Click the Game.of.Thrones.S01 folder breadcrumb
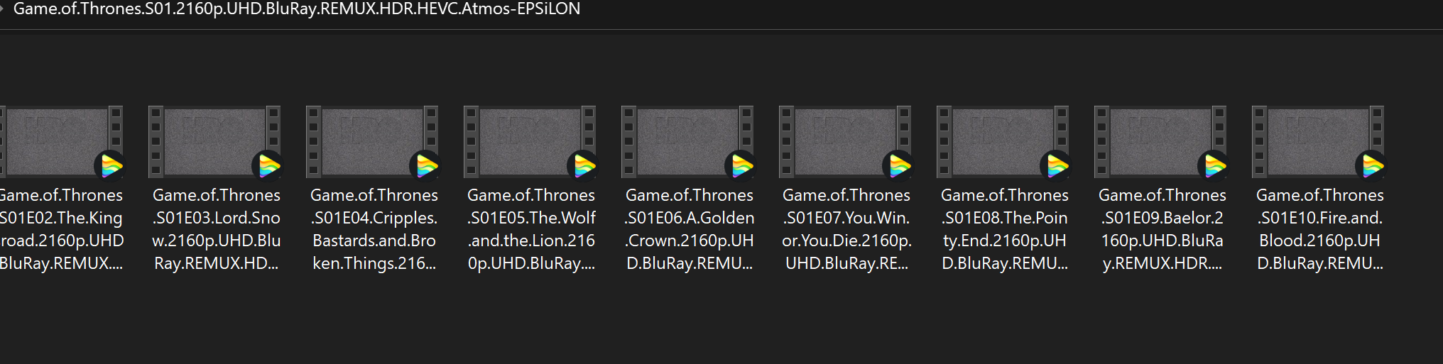 click(297, 9)
